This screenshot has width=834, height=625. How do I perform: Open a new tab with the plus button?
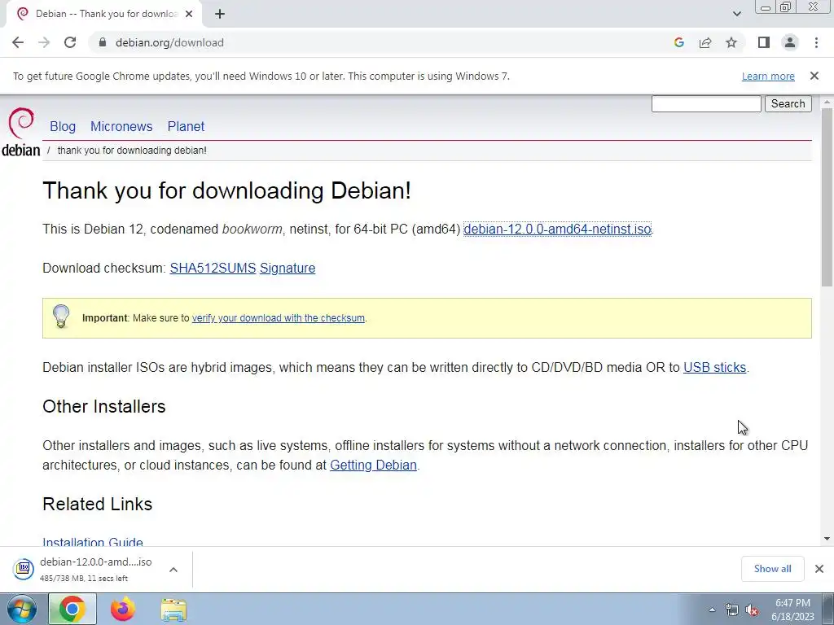(x=220, y=14)
